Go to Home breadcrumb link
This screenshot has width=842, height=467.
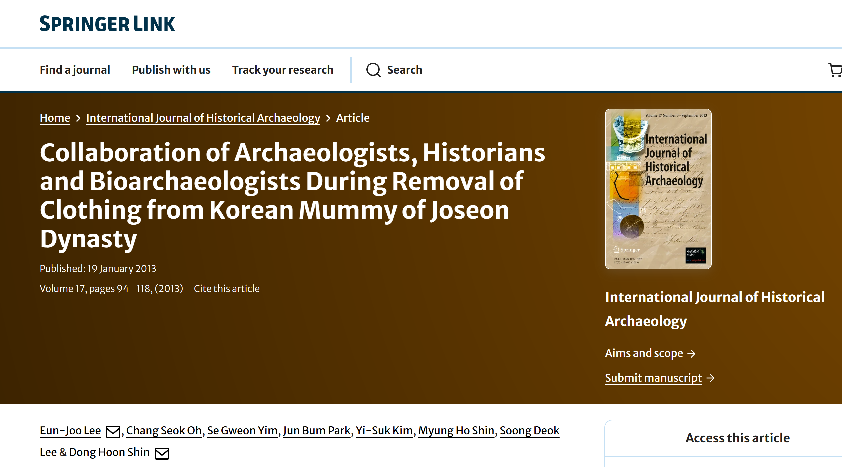(55, 118)
